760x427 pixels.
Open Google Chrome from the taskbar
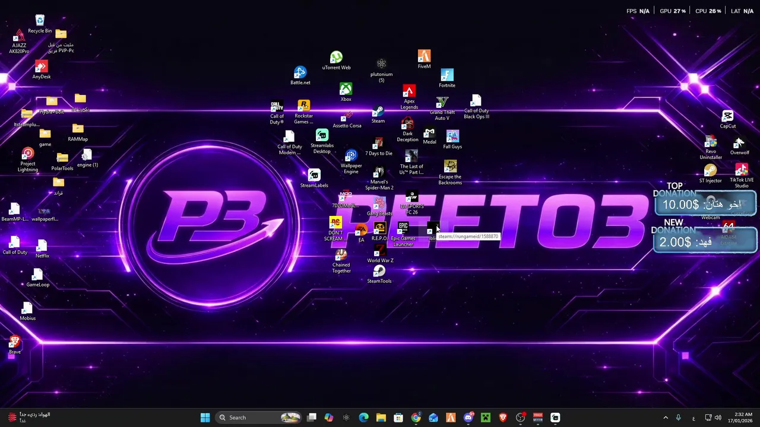click(x=416, y=418)
